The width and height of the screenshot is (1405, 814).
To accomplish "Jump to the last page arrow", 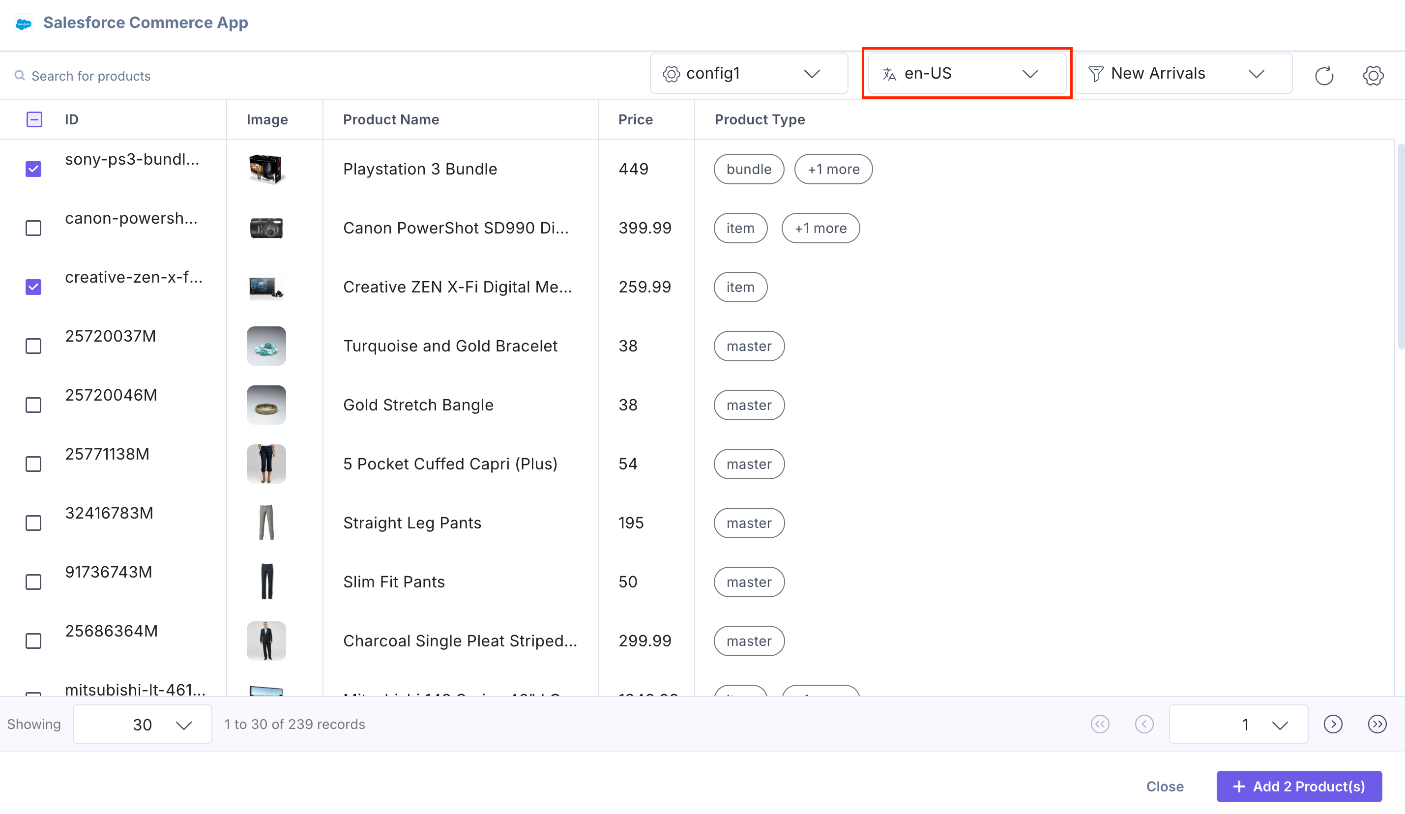I will pos(1376,724).
